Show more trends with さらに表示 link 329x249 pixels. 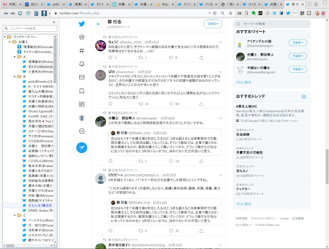243,204
